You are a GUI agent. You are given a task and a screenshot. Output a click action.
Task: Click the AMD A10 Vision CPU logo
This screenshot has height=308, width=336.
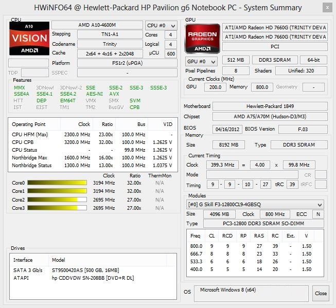(29, 39)
